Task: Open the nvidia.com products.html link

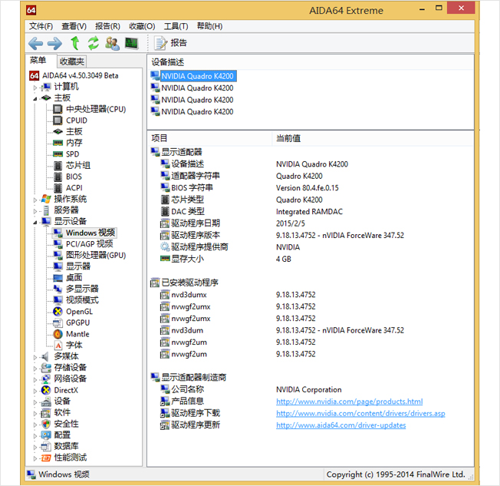Action: pos(349,402)
